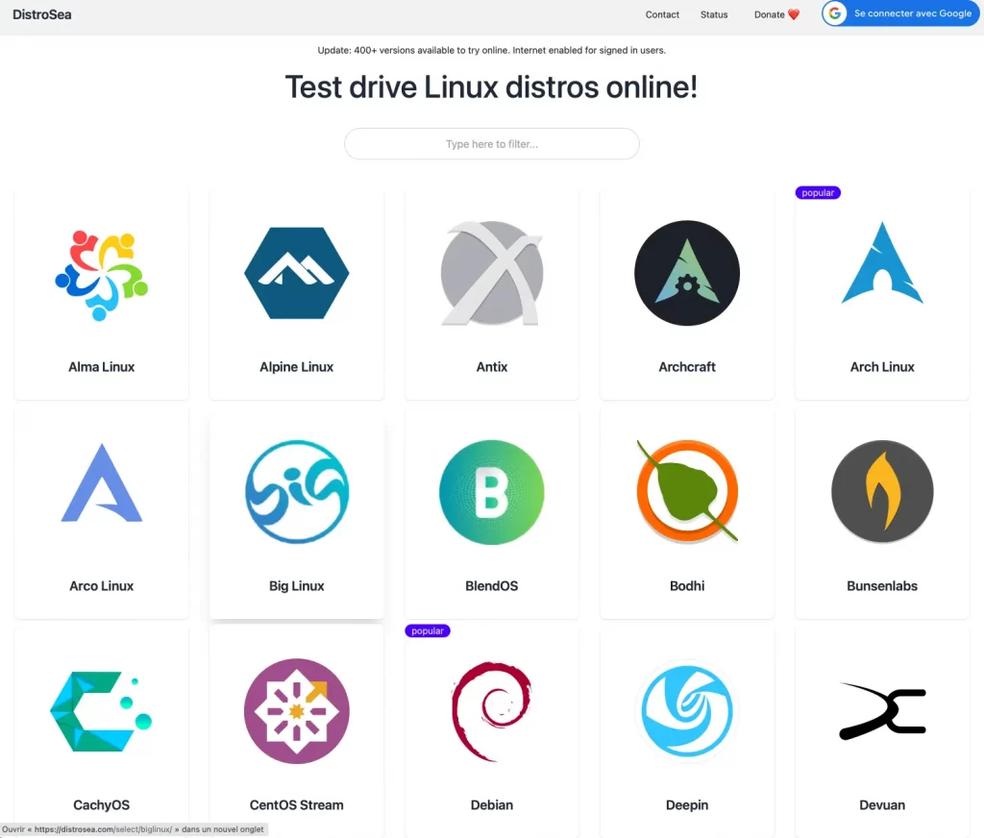Viewport: 984px width, 838px height.
Task: Open the Arch Linux logo
Action: [x=882, y=264]
